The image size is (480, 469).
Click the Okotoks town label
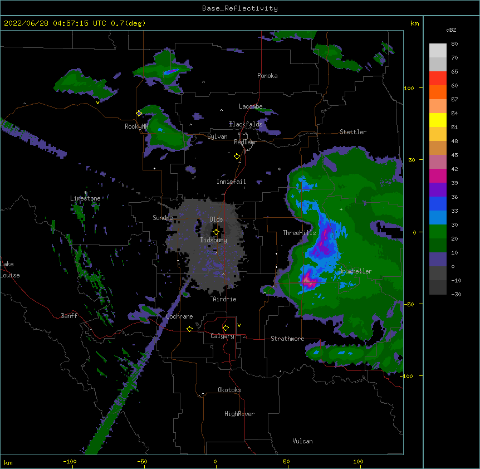coord(229,390)
